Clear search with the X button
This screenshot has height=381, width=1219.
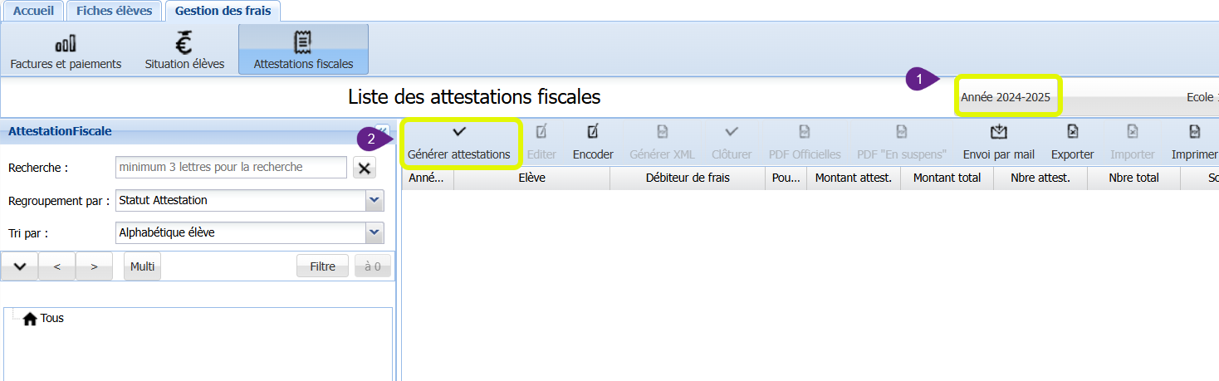coord(365,168)
